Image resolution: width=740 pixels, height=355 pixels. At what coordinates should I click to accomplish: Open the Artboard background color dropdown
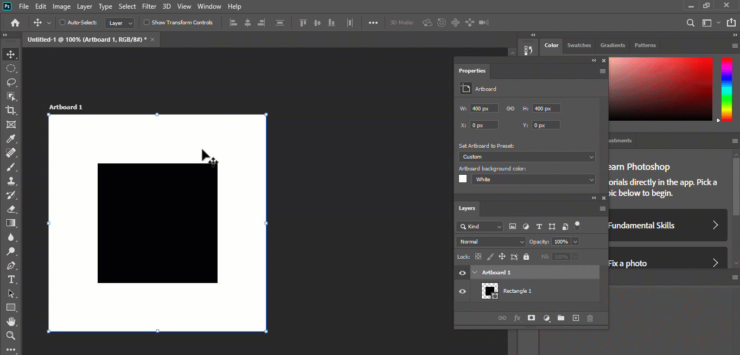[x=533, y=179]
